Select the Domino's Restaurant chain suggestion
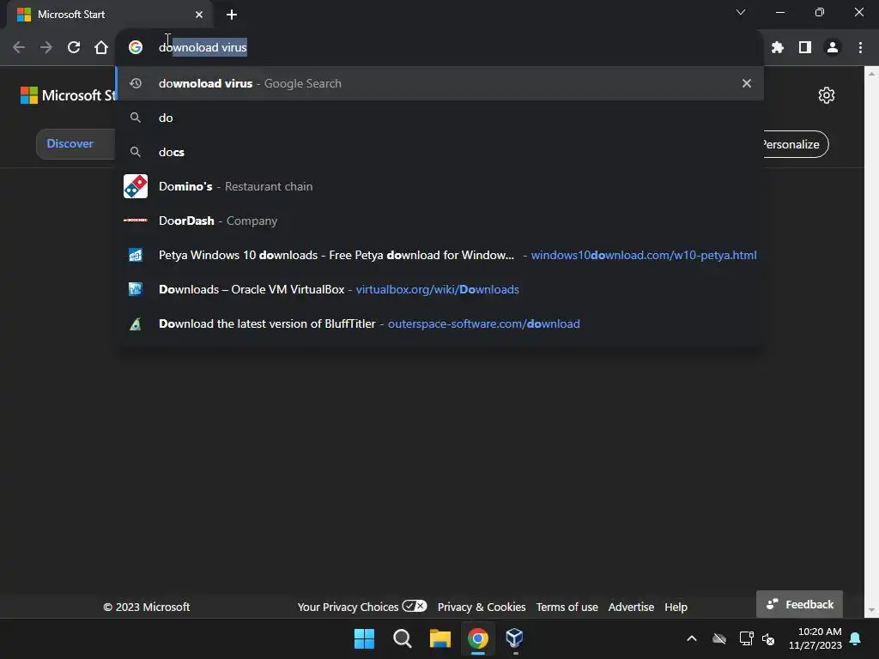Viewport: 879px width, 659px height. click(x=439, y=186)
